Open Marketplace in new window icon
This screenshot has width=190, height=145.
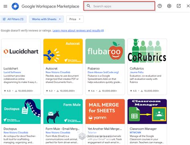point(179,6)
